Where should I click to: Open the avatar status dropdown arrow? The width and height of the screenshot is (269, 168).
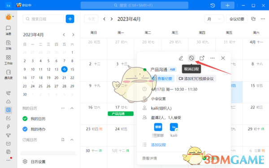(x=13, y=17)
